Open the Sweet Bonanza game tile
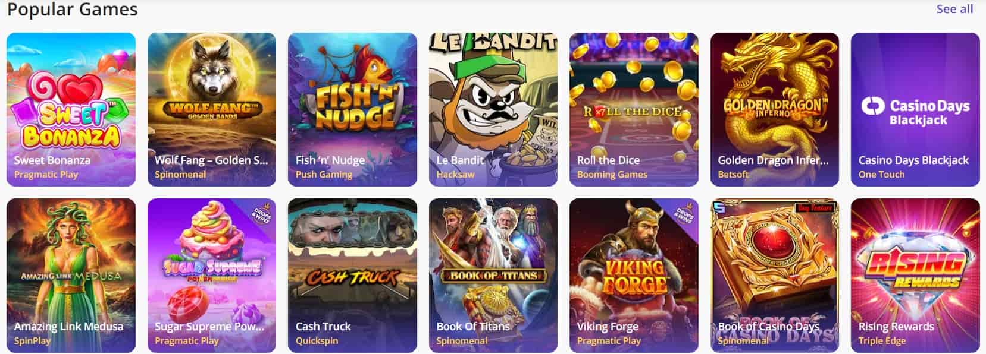Screen dimensions: 986x354 pyautogui.click(x=71, y=109)
